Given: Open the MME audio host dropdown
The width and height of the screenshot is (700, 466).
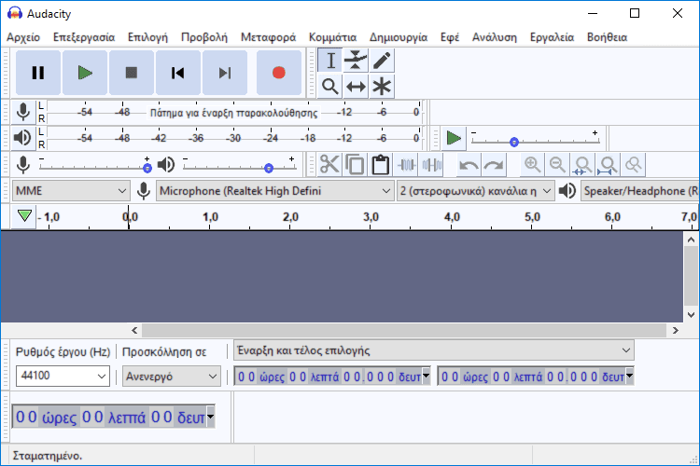Looking at the screenshot, I should point(71,191).
